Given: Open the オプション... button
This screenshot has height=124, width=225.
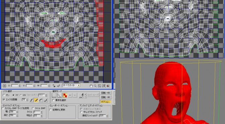Looking at the screenshot, I should click(x=105, y=102).
